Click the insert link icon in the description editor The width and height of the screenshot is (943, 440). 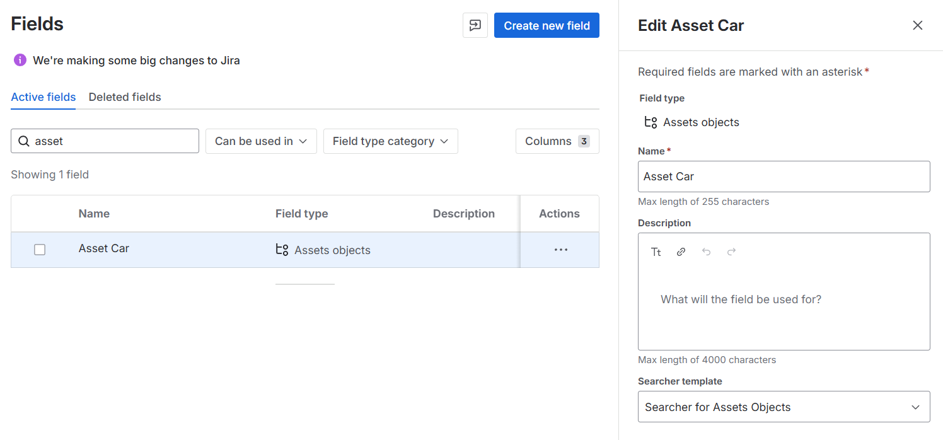tap(681, 252)
